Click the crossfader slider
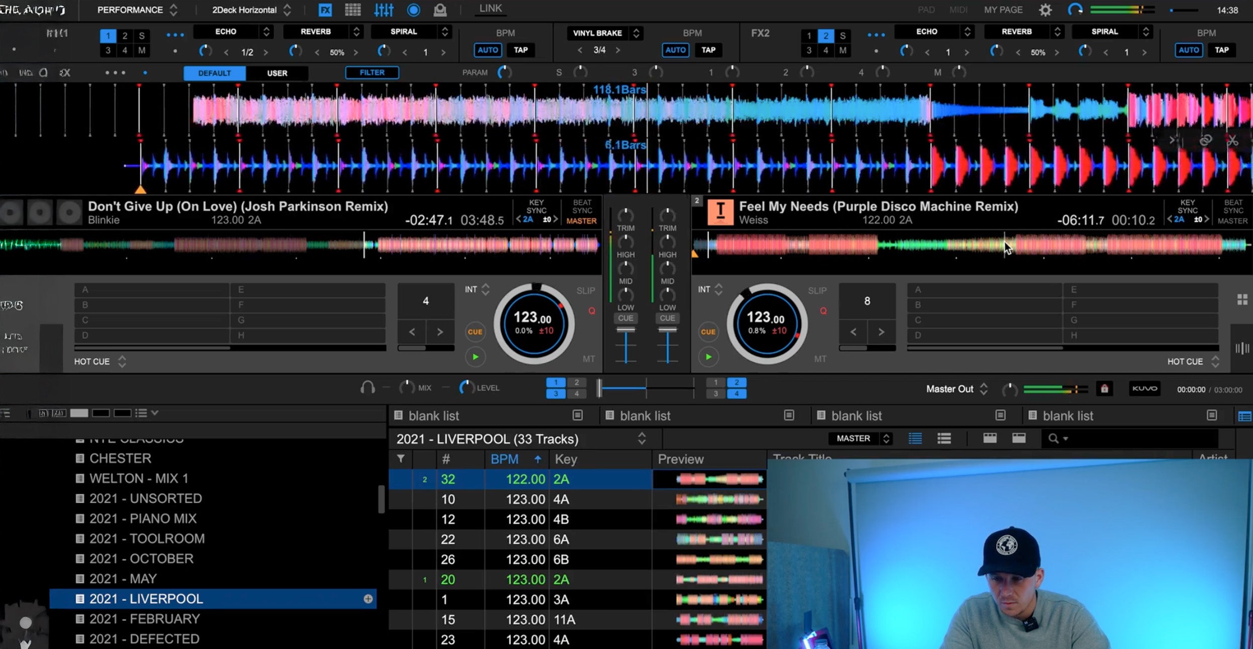Viewport: 1253px width, 649px height. click(599, 388)
